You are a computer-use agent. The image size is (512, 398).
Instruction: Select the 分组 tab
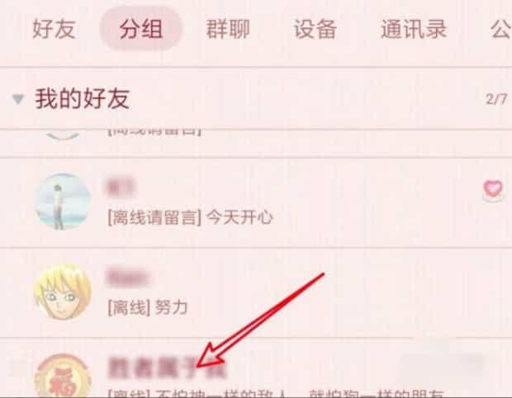[x=140, y=29]
